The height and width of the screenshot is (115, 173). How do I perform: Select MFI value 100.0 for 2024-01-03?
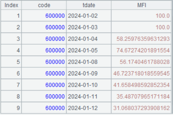(x=142, y=27)
